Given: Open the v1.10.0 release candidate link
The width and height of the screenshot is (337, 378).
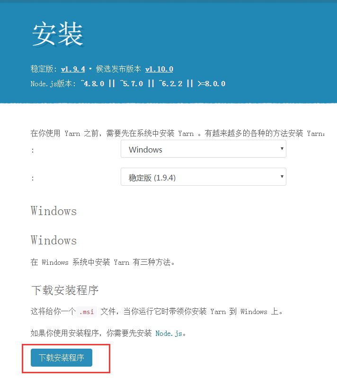Looking at the screenshot, I should tap(159, 69).
